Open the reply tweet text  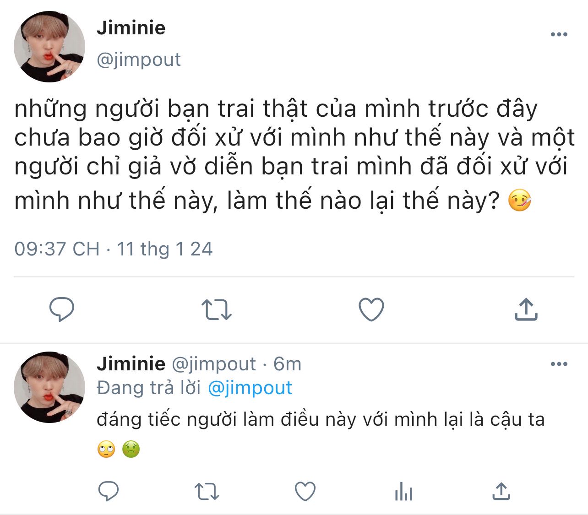coord(321,420)
